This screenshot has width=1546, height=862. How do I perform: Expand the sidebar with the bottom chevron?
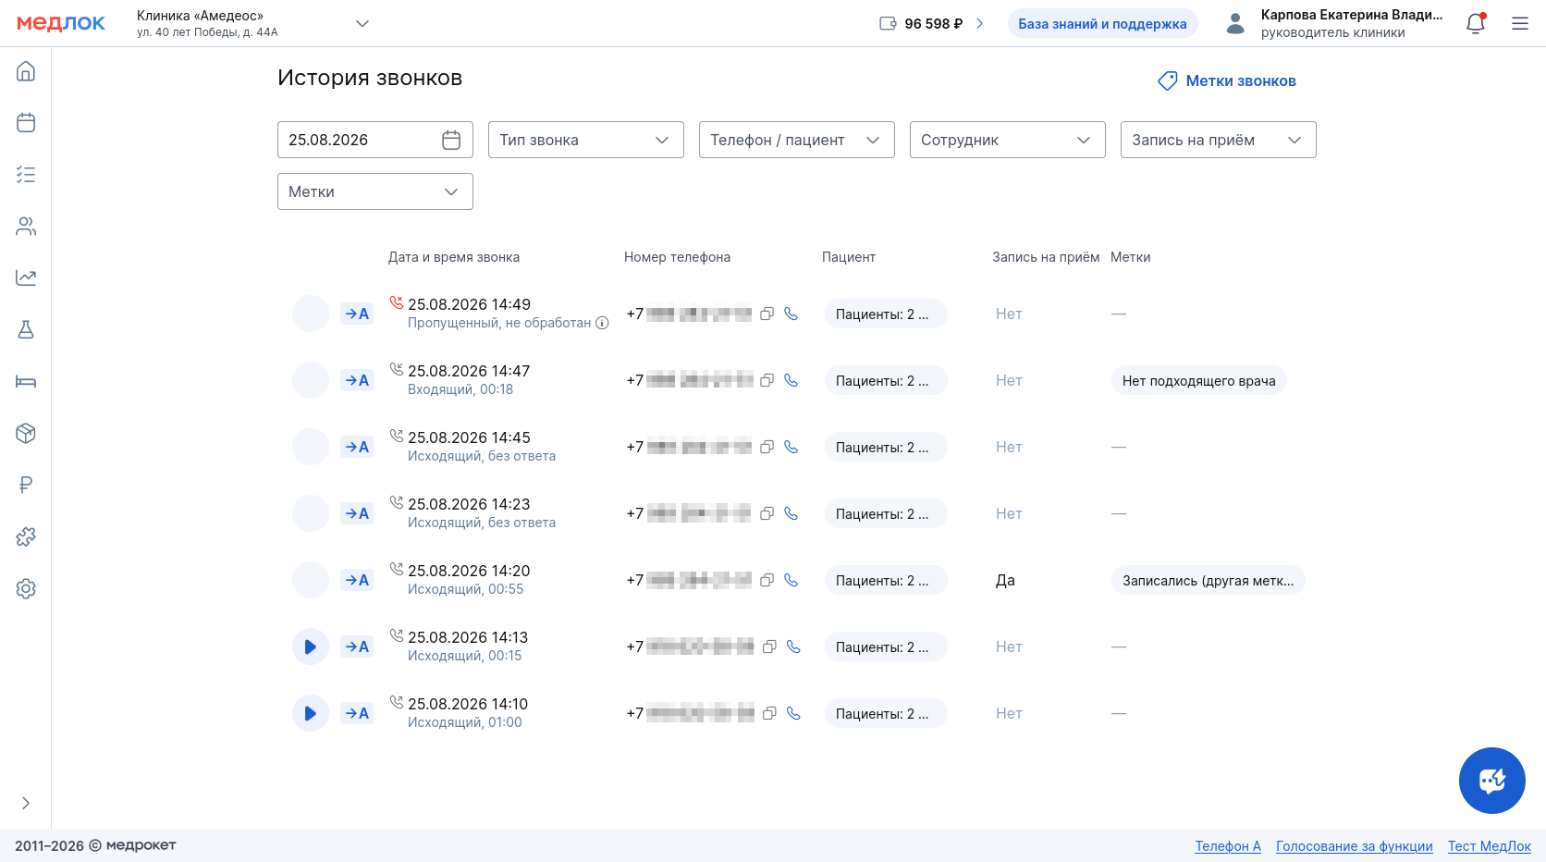(x=26, y=803)
